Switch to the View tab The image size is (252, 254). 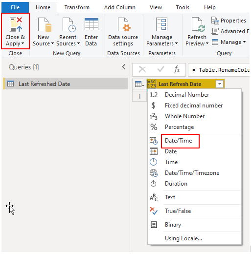[156, 7]
